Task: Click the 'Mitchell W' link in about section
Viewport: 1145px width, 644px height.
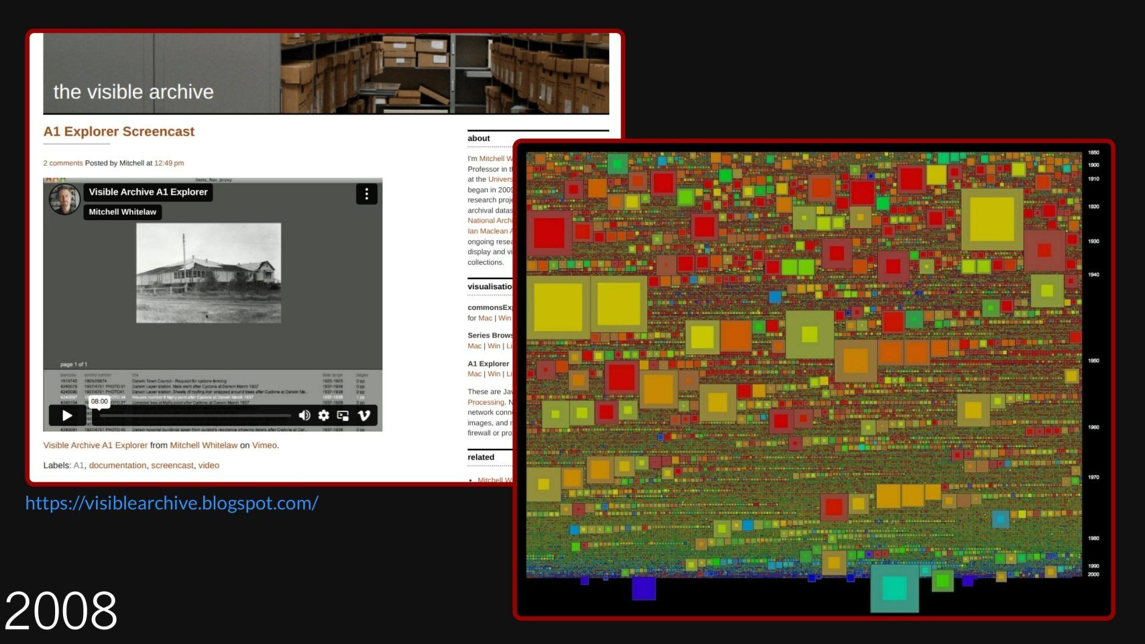Action: tap(496, 159)
